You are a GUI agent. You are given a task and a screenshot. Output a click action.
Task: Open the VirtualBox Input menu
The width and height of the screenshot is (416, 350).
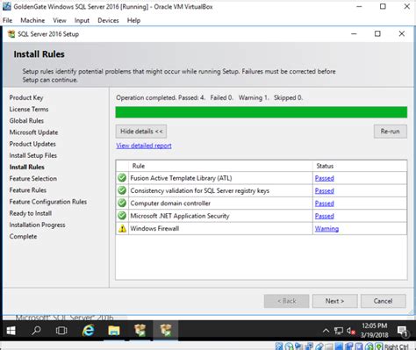(82, 20)
